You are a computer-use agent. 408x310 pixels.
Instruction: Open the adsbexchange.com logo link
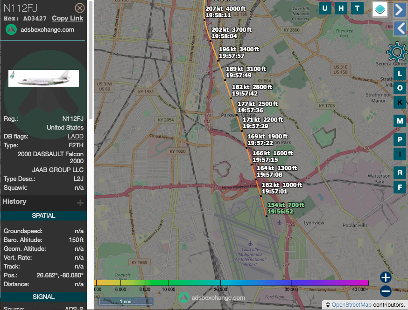(x=40, y=30)
